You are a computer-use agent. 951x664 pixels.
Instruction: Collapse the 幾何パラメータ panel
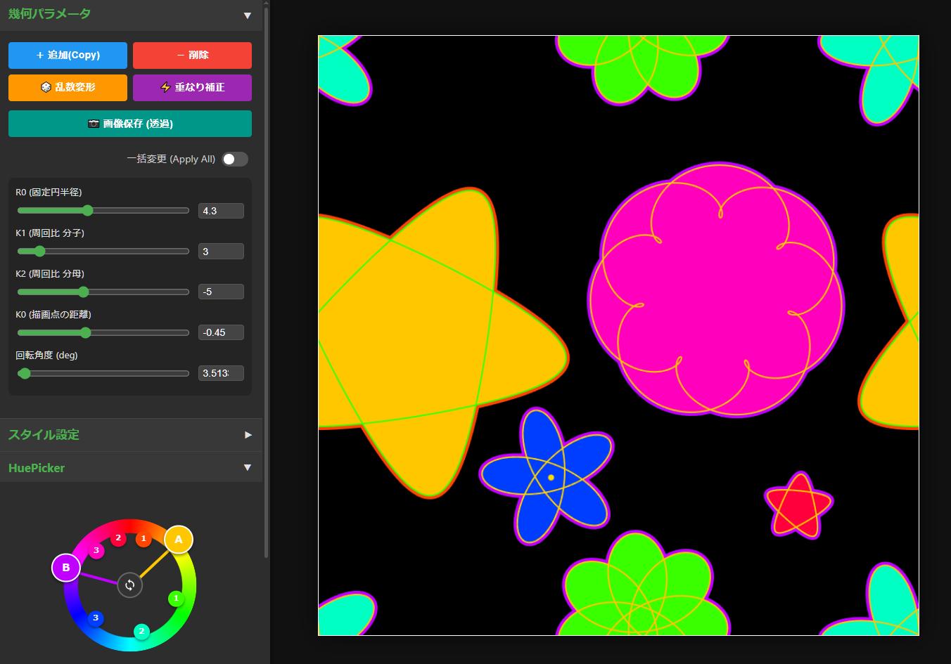[x=247, y=15]
